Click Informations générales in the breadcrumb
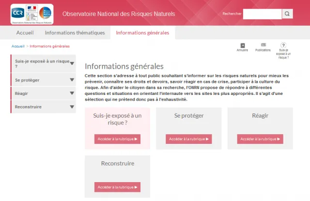 [49, 46]
